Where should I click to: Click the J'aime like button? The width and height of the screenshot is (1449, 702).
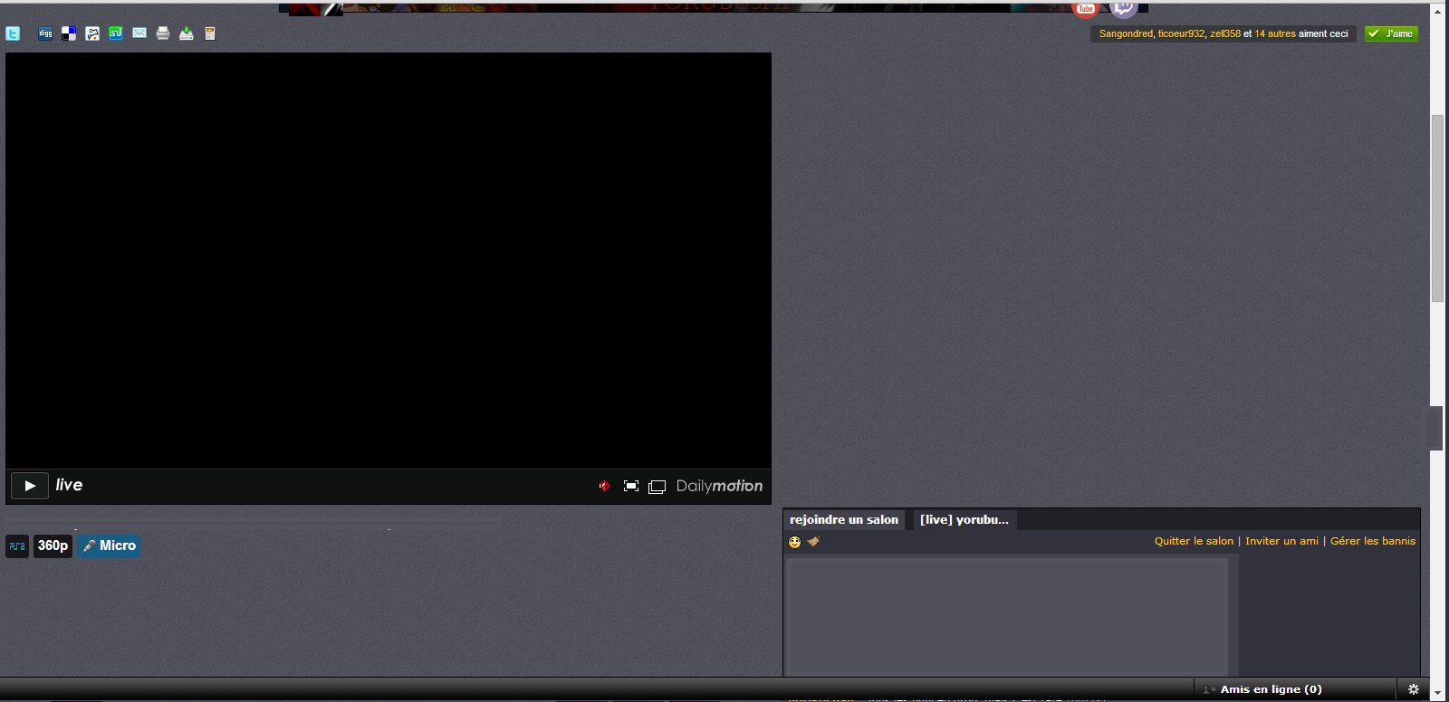1391,33
